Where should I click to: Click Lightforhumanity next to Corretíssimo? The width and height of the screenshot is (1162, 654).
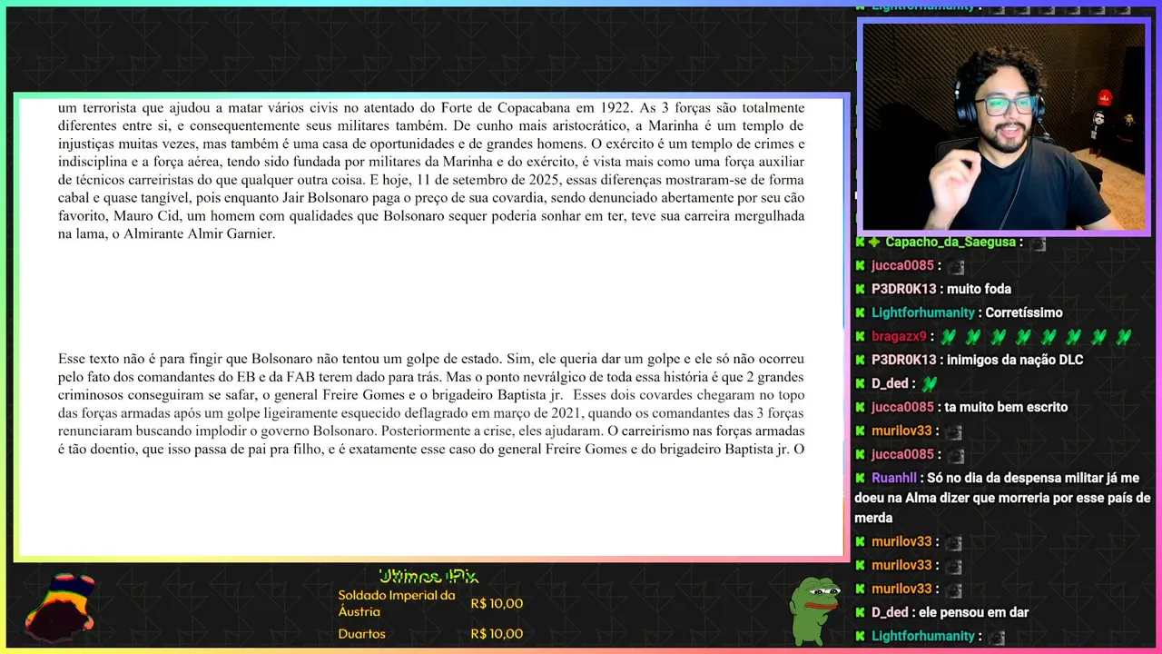point(923,312)
